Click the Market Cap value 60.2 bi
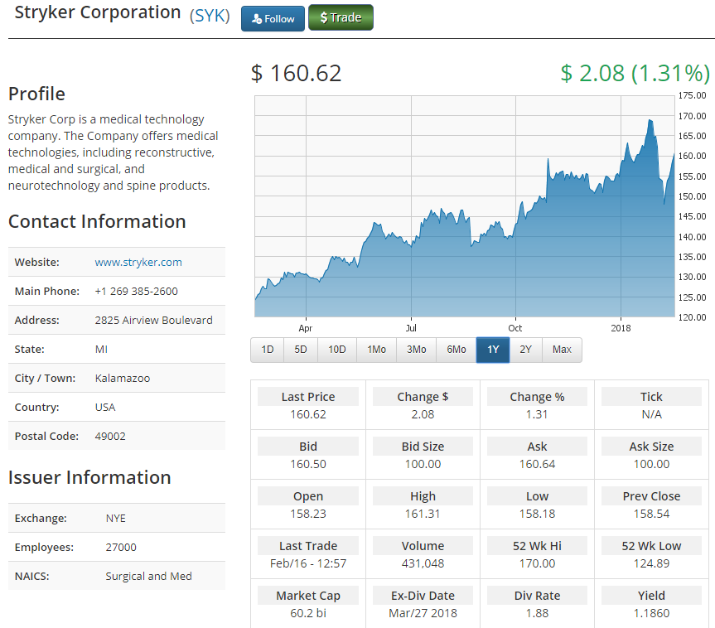 (x=308, y=613)
